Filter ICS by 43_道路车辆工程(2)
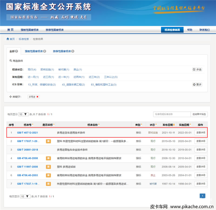Screen dimensions: 216x210 point(73,84)
